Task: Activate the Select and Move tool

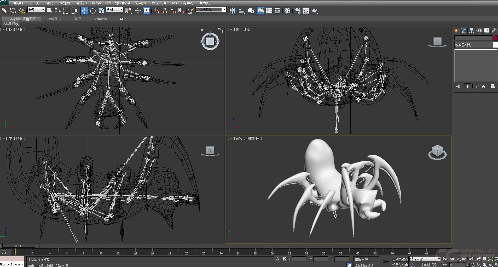Action: click(x=84, y=10)
